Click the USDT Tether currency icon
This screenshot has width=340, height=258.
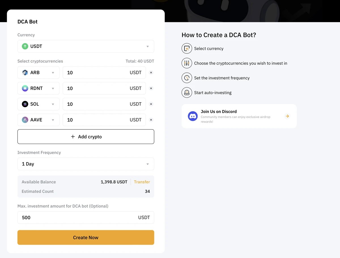coord(25,46)
